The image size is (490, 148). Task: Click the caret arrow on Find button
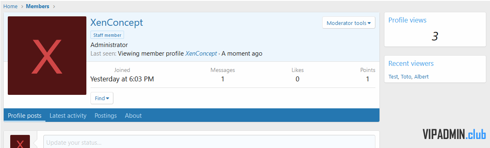coord(108,99)
